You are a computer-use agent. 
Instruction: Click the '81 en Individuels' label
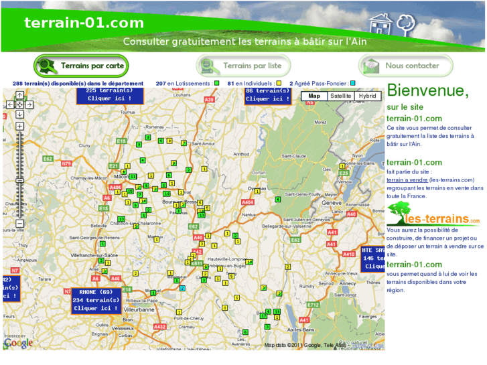click(250, 83)
